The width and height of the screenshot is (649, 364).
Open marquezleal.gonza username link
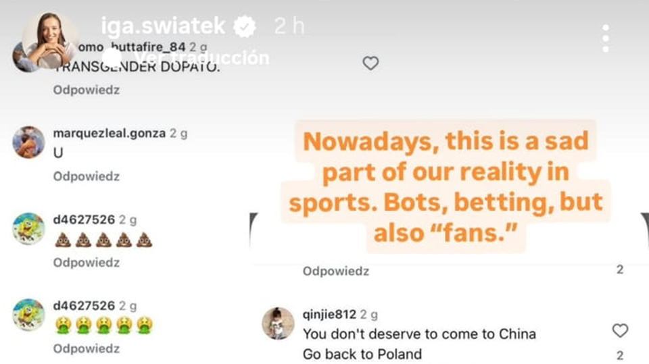109,133
